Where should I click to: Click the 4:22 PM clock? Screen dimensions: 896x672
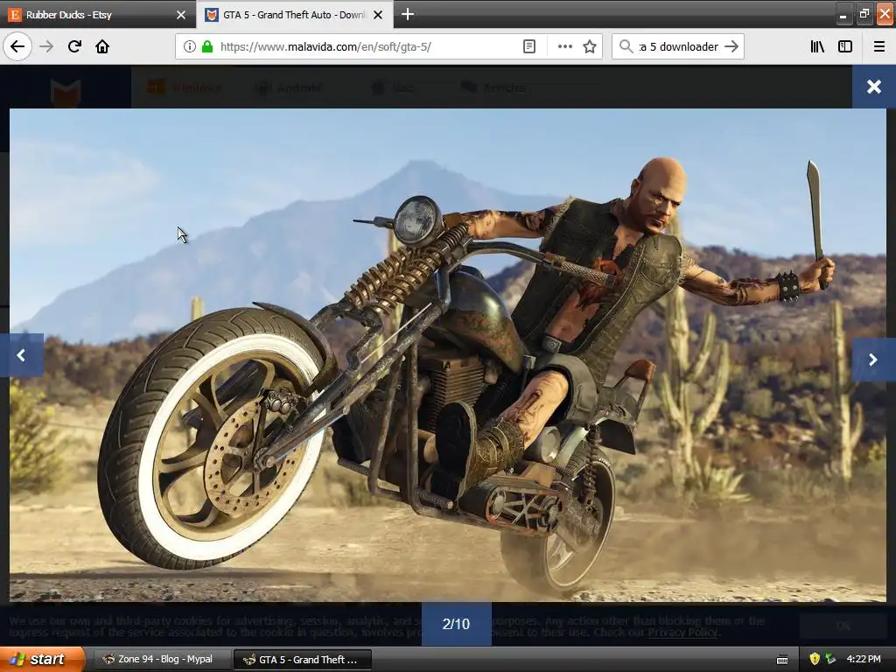pos(864,660)
